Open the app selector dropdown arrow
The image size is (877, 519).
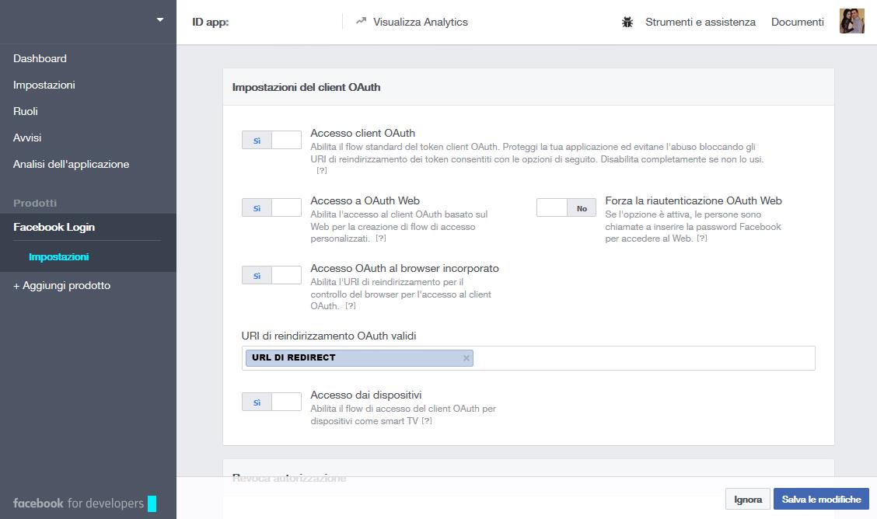click(160, 19)
